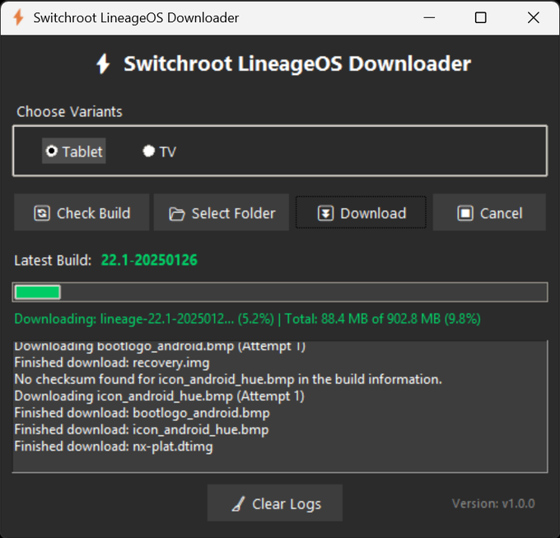The height and width of the screenshot is (538, 560).
Task: Maximize the Switchroot Downloader window
Action: coord(481,17)
